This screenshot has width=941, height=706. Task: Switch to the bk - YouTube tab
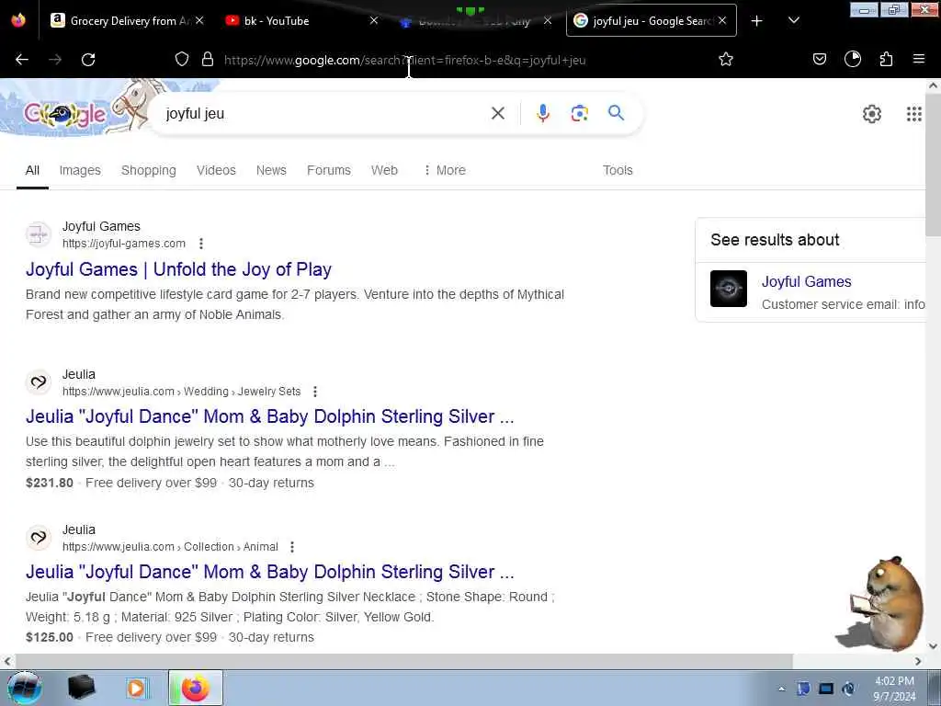point(294,21)
